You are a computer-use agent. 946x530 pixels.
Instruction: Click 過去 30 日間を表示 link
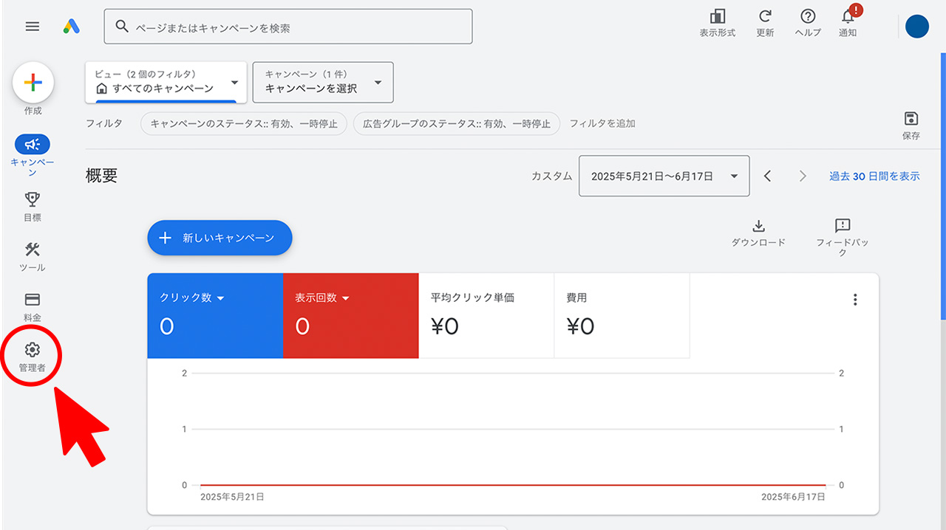(x=874, y=176)
